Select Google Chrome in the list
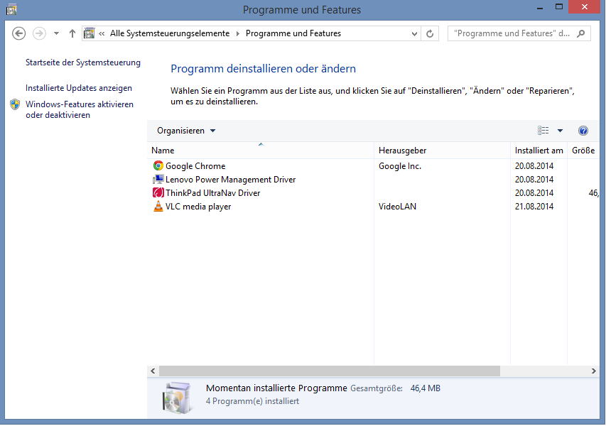Image resolution: width=606 pixels, height=426 pixels. point(195,165)
